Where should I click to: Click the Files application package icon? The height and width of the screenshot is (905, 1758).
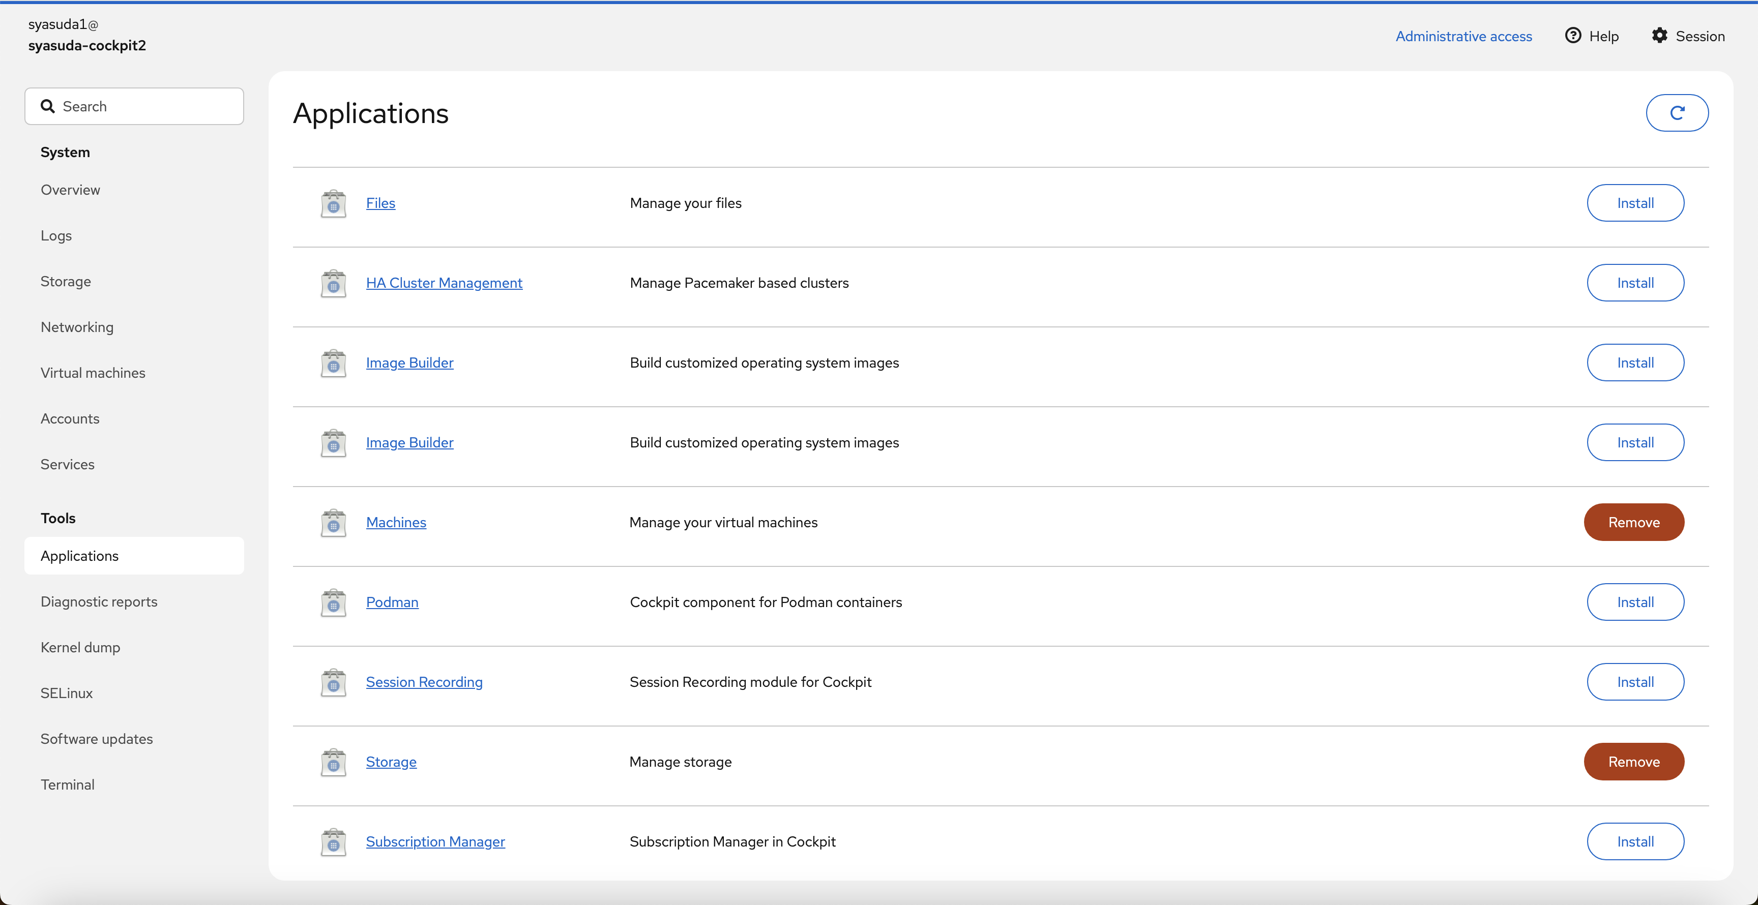click(x=333, y=203)
